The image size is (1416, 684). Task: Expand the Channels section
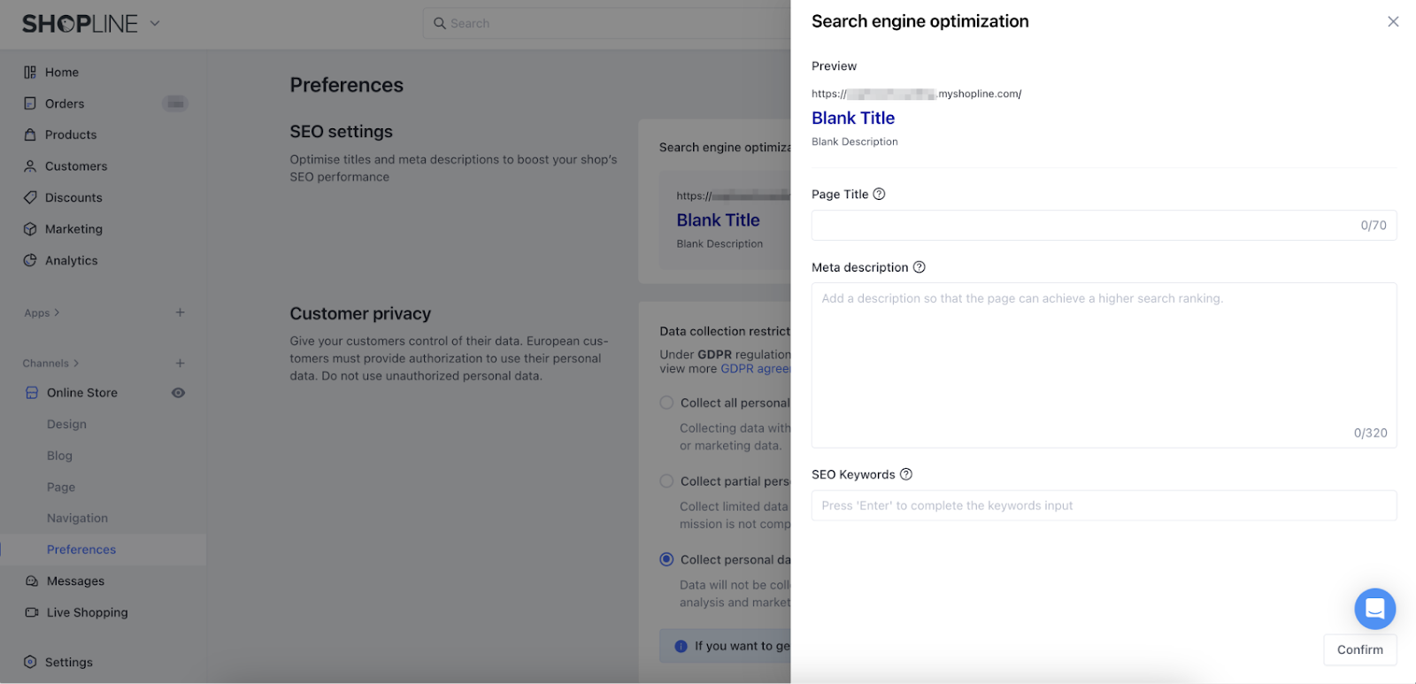point(50,364)
